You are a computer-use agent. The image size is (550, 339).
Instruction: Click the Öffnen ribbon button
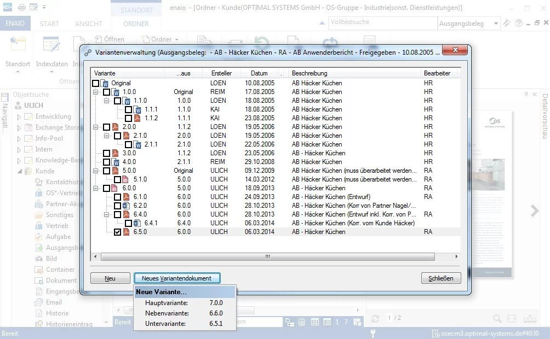click(x=110, y=39)
